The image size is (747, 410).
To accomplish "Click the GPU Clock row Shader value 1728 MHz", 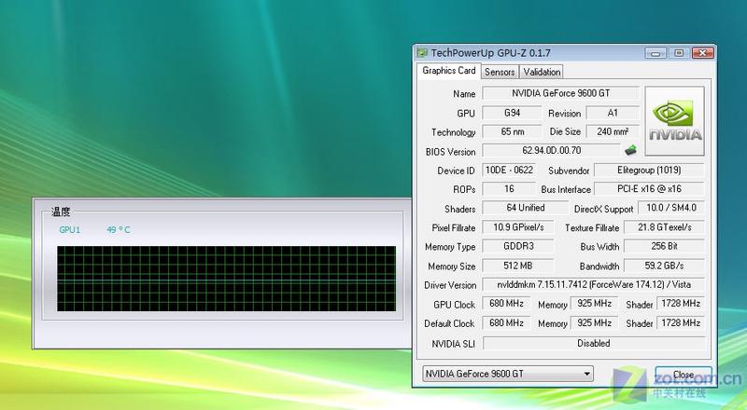I will pos(681,304).
